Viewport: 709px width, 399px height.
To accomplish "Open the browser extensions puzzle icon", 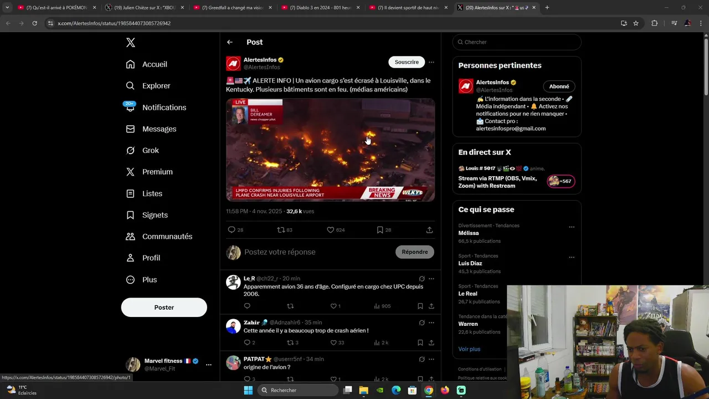I will [654, 23].
